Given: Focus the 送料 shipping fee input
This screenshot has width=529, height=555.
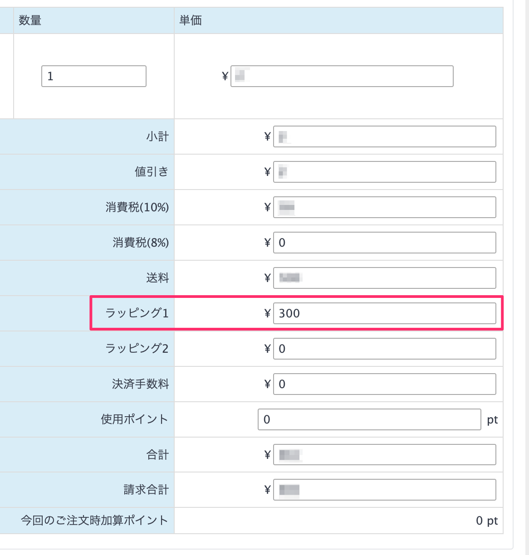Looking at the screenshot, I should pos(384,278).
